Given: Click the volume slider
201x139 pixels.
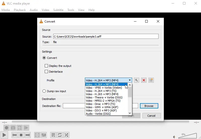Looking at the screenshot, I should 187,136.
